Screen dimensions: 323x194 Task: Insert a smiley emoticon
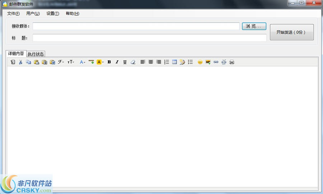coord(200,62)
